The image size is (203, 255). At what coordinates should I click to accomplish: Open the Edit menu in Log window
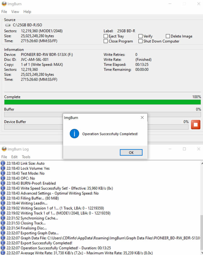click(14, 157)
